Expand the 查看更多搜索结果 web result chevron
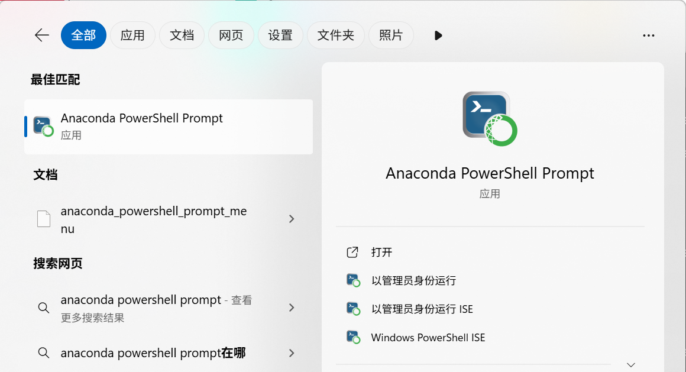 click(x=291, y=308)
